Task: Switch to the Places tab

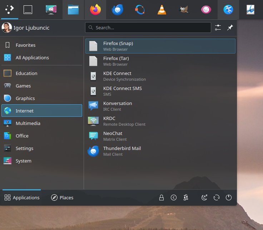Action: 62,197
